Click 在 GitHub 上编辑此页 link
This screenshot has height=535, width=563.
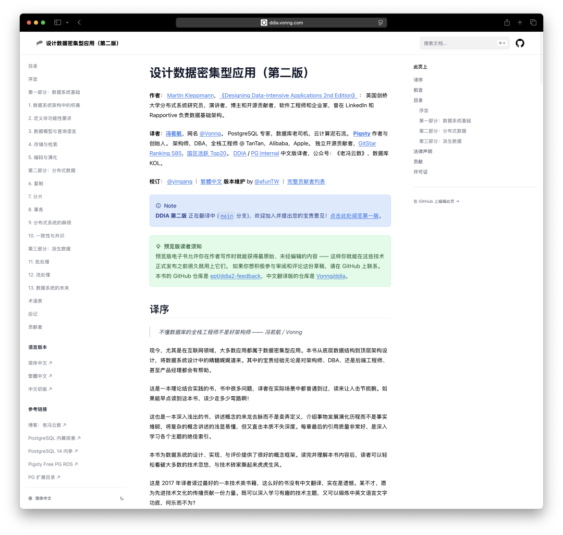click(436, 201)
